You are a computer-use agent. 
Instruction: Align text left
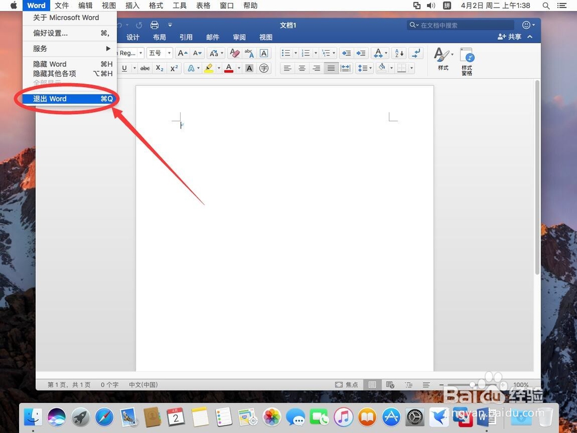click(287, 69)
